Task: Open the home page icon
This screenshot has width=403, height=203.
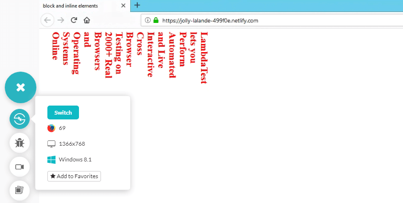Action: (87, 20)
